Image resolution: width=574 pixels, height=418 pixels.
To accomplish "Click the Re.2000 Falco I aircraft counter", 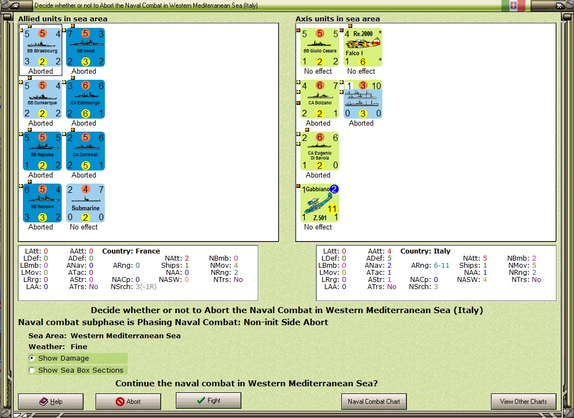I will pyautogui.click(x=363, y=47).
